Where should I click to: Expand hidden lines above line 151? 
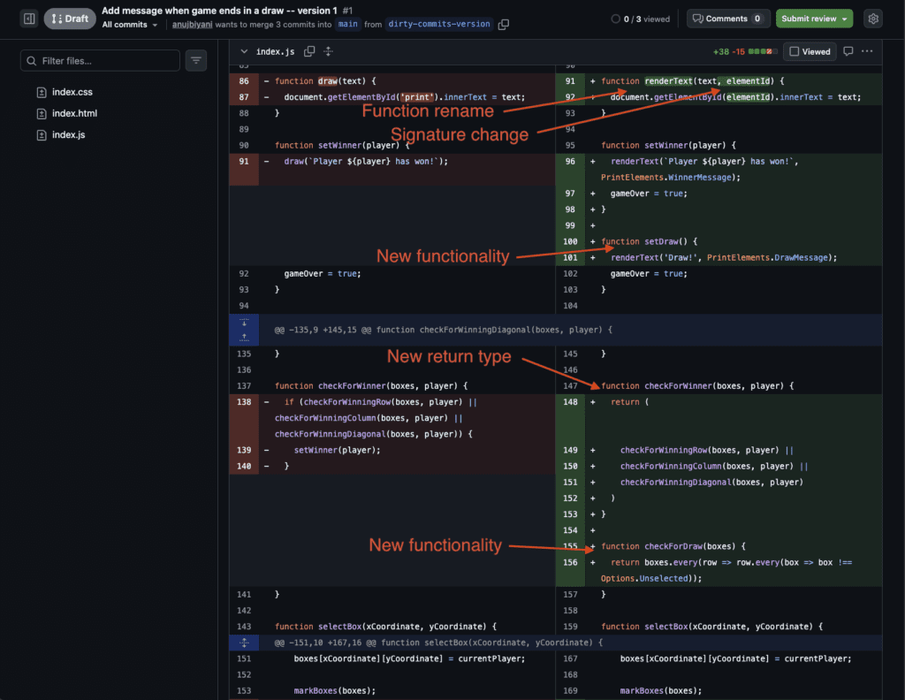click(x=244, y=643)
